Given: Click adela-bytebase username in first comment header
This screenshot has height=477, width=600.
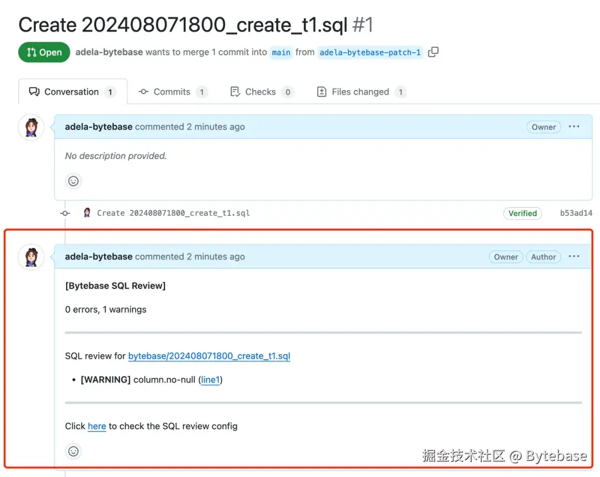Looking at the screenshot, I should pyautogui.click(x=99, y=127).
